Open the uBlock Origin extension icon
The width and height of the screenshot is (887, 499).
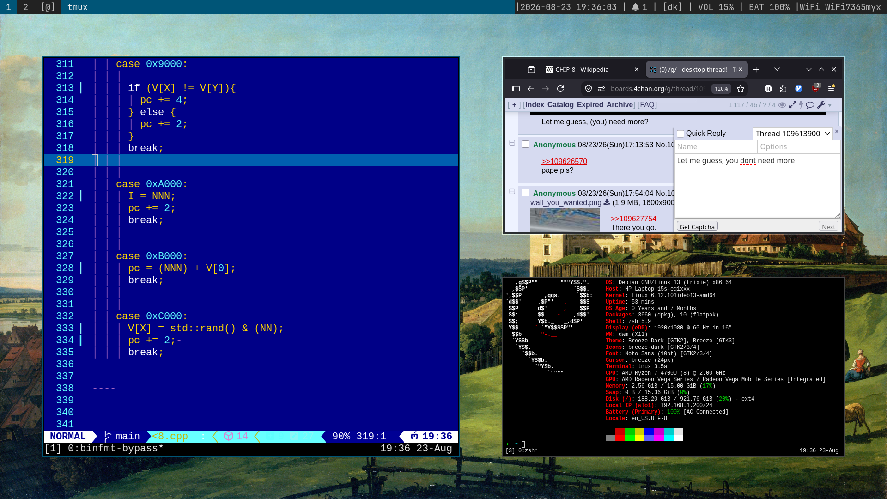pyautogui.click(x=815, y=88)
